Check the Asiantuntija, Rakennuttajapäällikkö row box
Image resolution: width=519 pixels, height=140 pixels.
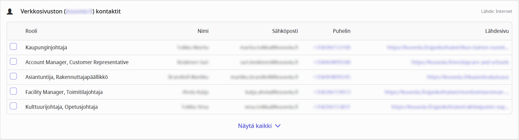pyautogui.click(x=13, y=76)
